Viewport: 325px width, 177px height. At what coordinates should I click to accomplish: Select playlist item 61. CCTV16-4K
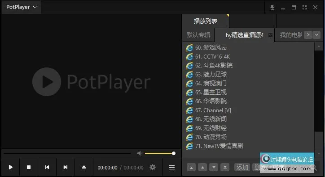248,56
